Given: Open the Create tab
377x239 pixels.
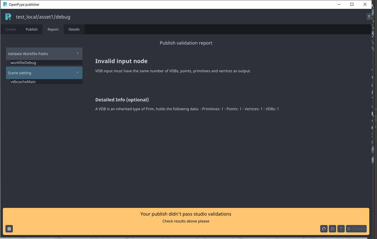Looking at the screenshot, I should tap(10, 29).
